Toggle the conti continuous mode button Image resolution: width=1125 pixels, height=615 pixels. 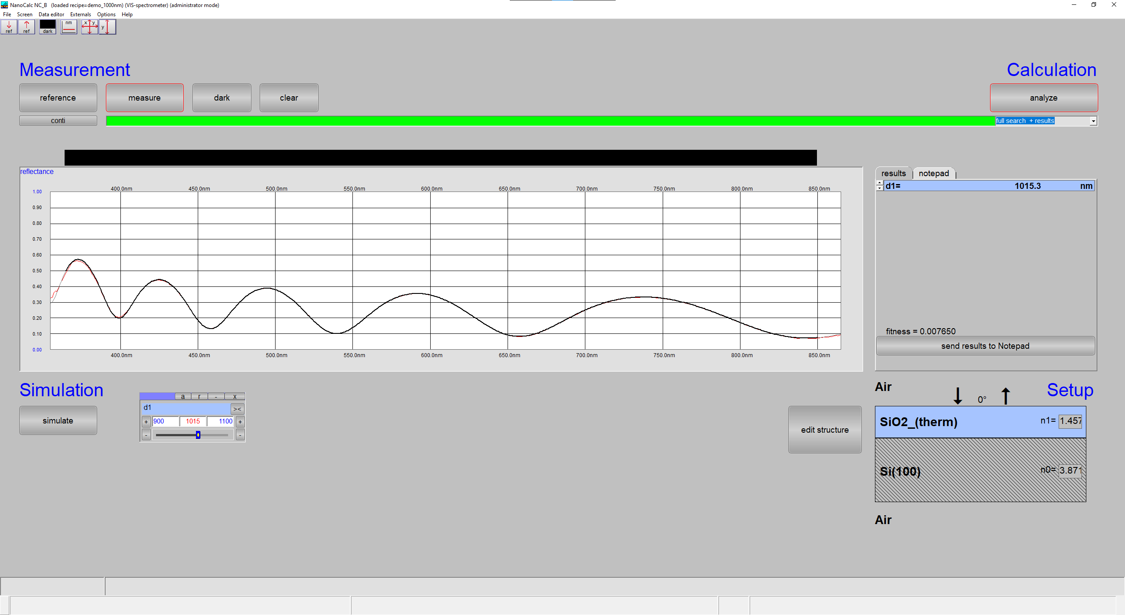coord(58,120)
